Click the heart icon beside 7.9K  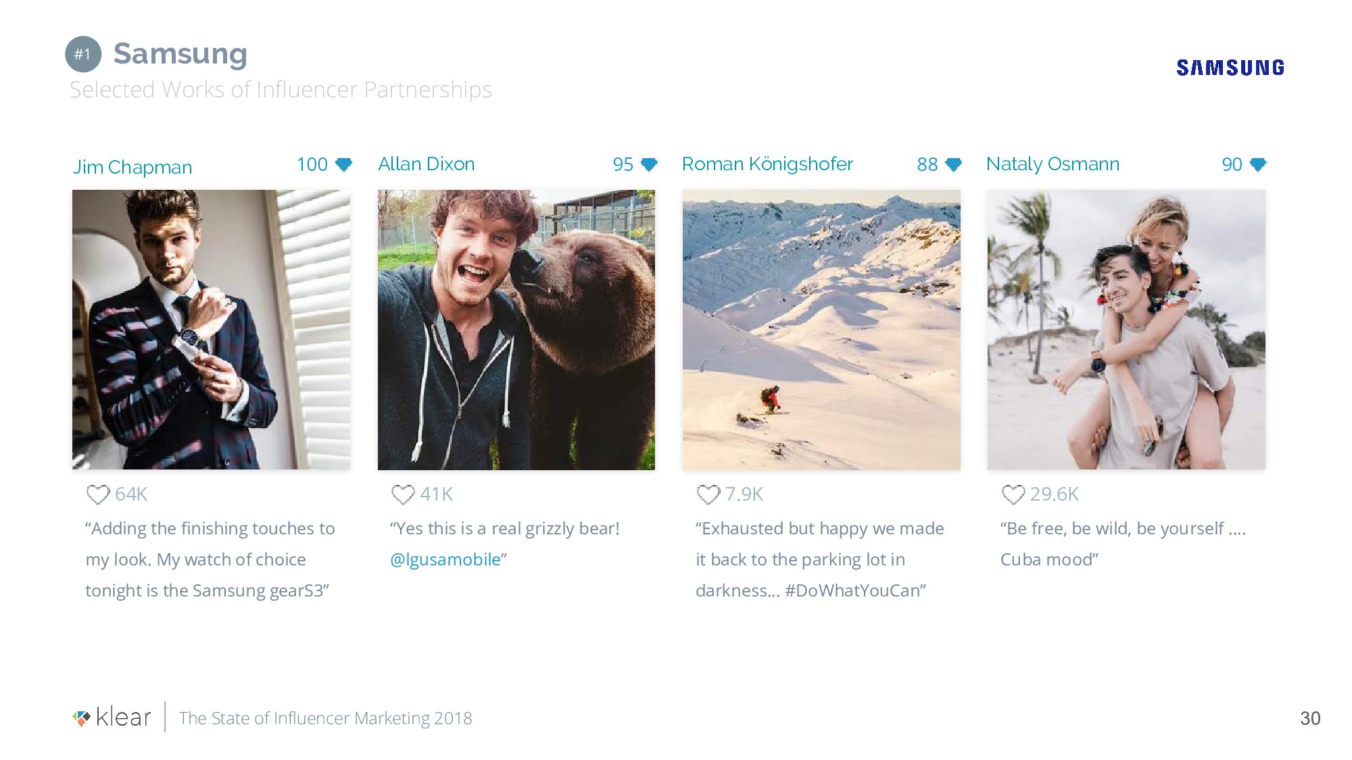click(x=708, y=495)
